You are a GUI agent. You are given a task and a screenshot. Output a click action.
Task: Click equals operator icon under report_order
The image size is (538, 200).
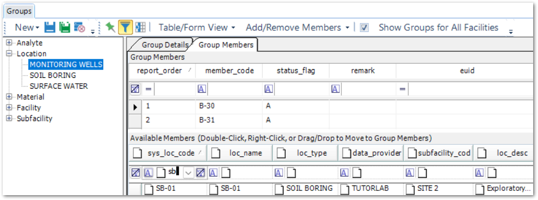click(x=149, y=89)
